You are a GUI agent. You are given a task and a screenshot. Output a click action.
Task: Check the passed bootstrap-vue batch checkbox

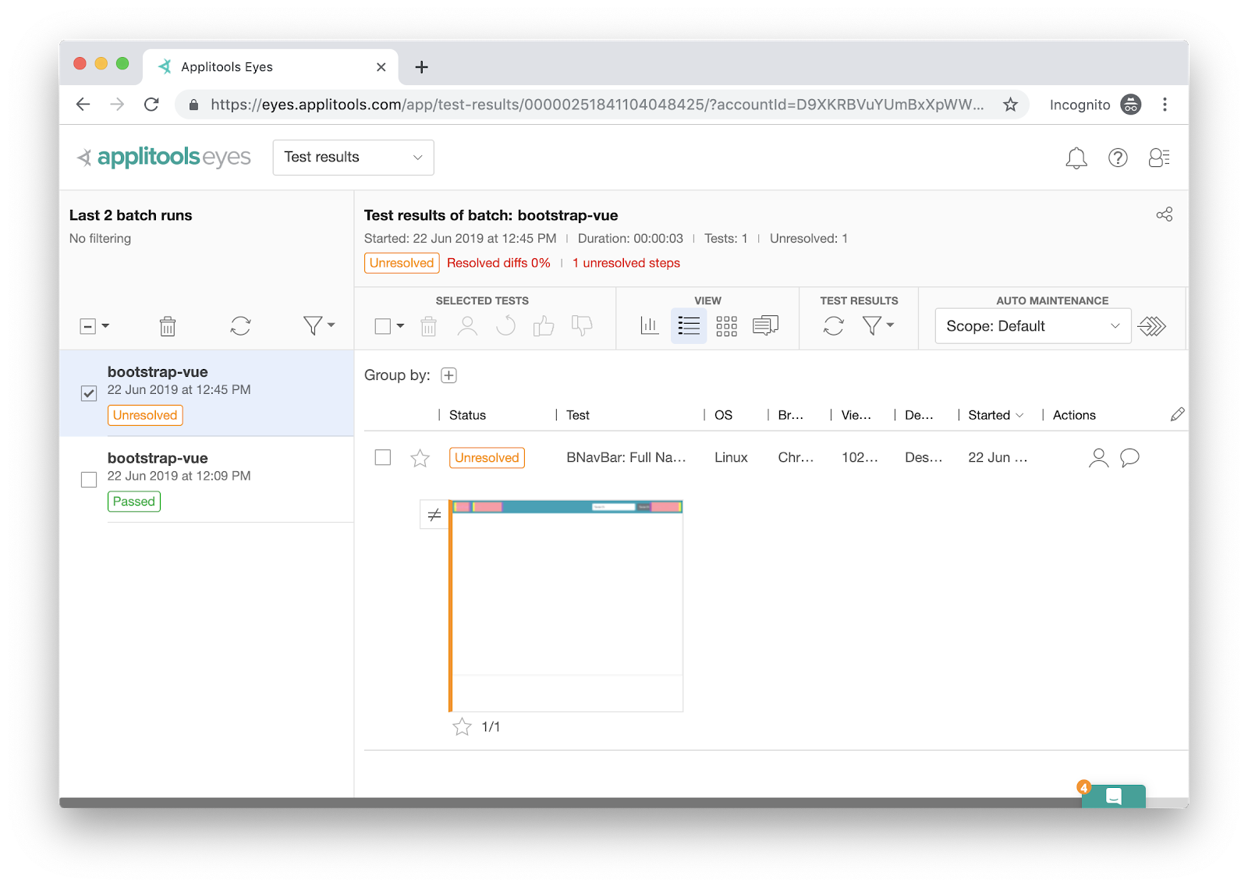pos(89,480)
